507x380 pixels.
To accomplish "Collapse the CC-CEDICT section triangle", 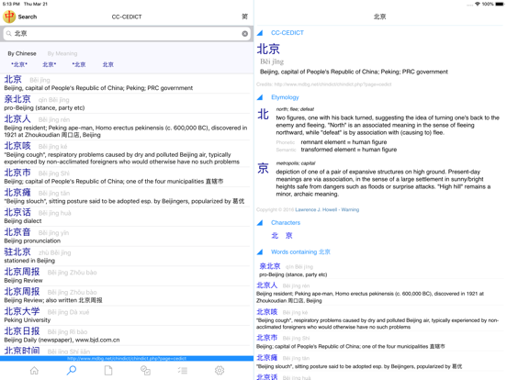I will pyautogui.click(x=260, y=33).
